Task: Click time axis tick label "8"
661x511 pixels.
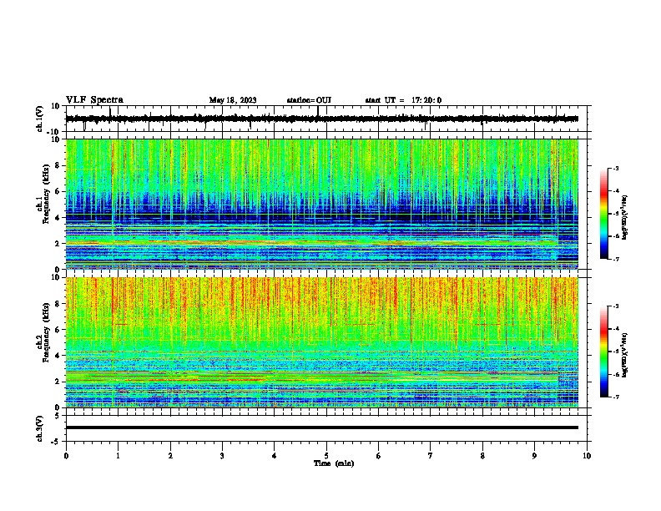Action: click(x=482, y=456)
